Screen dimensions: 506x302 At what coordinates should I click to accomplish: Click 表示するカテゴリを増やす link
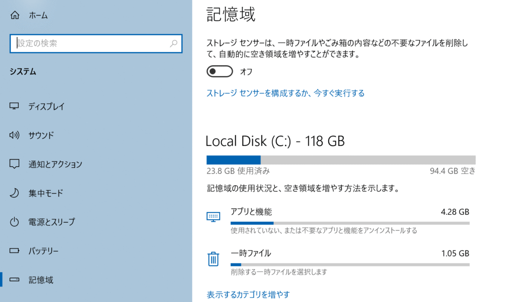tap(248, 295)
